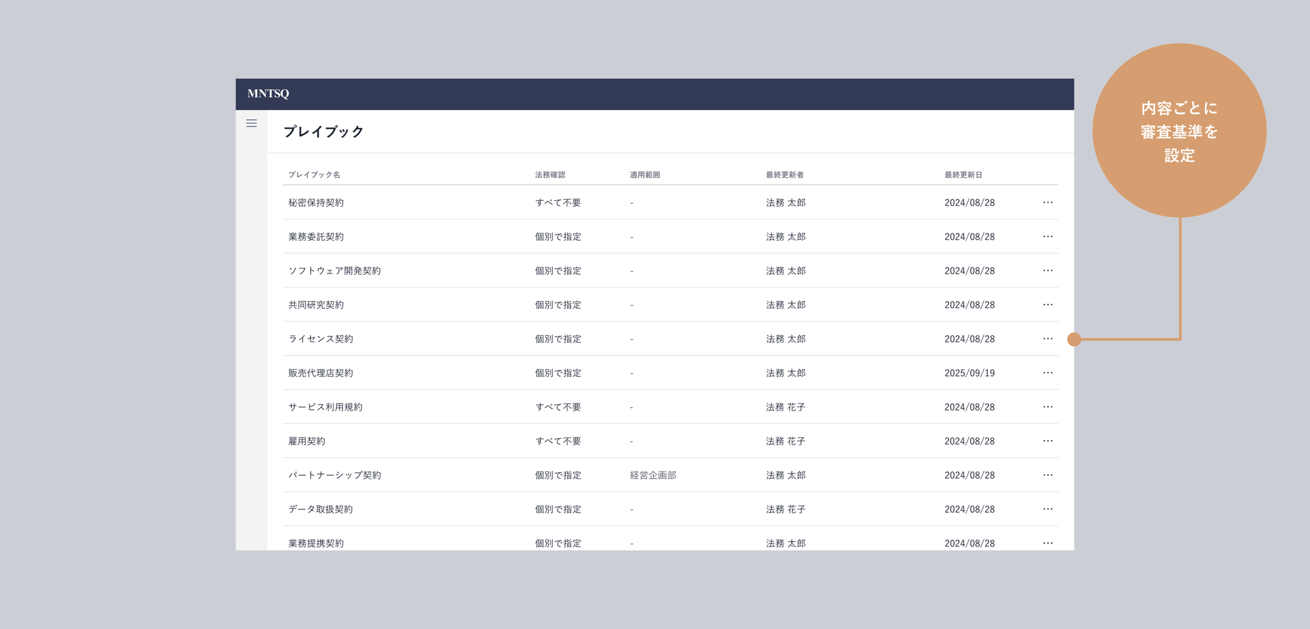Open the hamburger sidebar menu

251,123
